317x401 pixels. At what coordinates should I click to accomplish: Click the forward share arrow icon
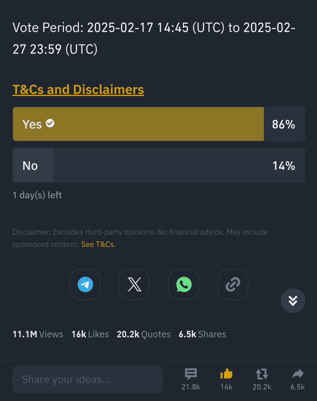coord(297,374)
